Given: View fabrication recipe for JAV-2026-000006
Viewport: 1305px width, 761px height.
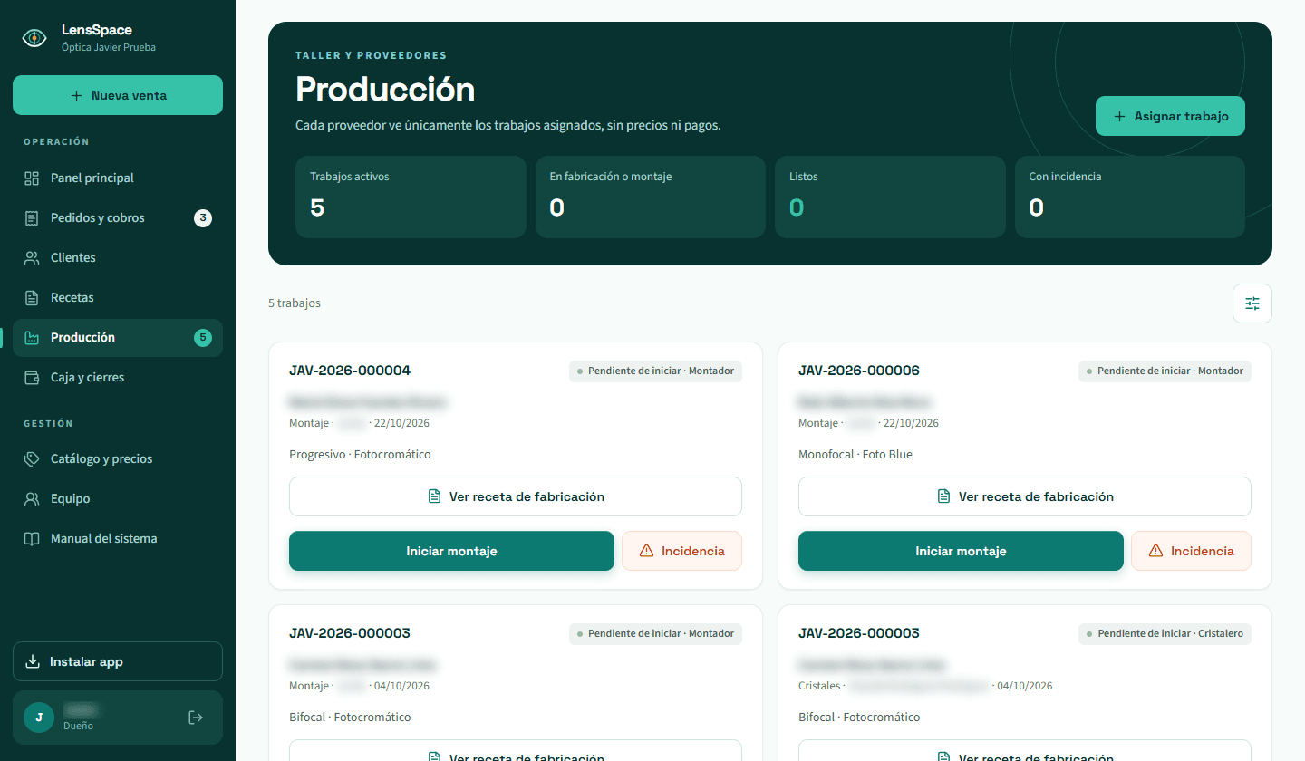Looking at the screenshot, I should click(x=1025, y=496).
